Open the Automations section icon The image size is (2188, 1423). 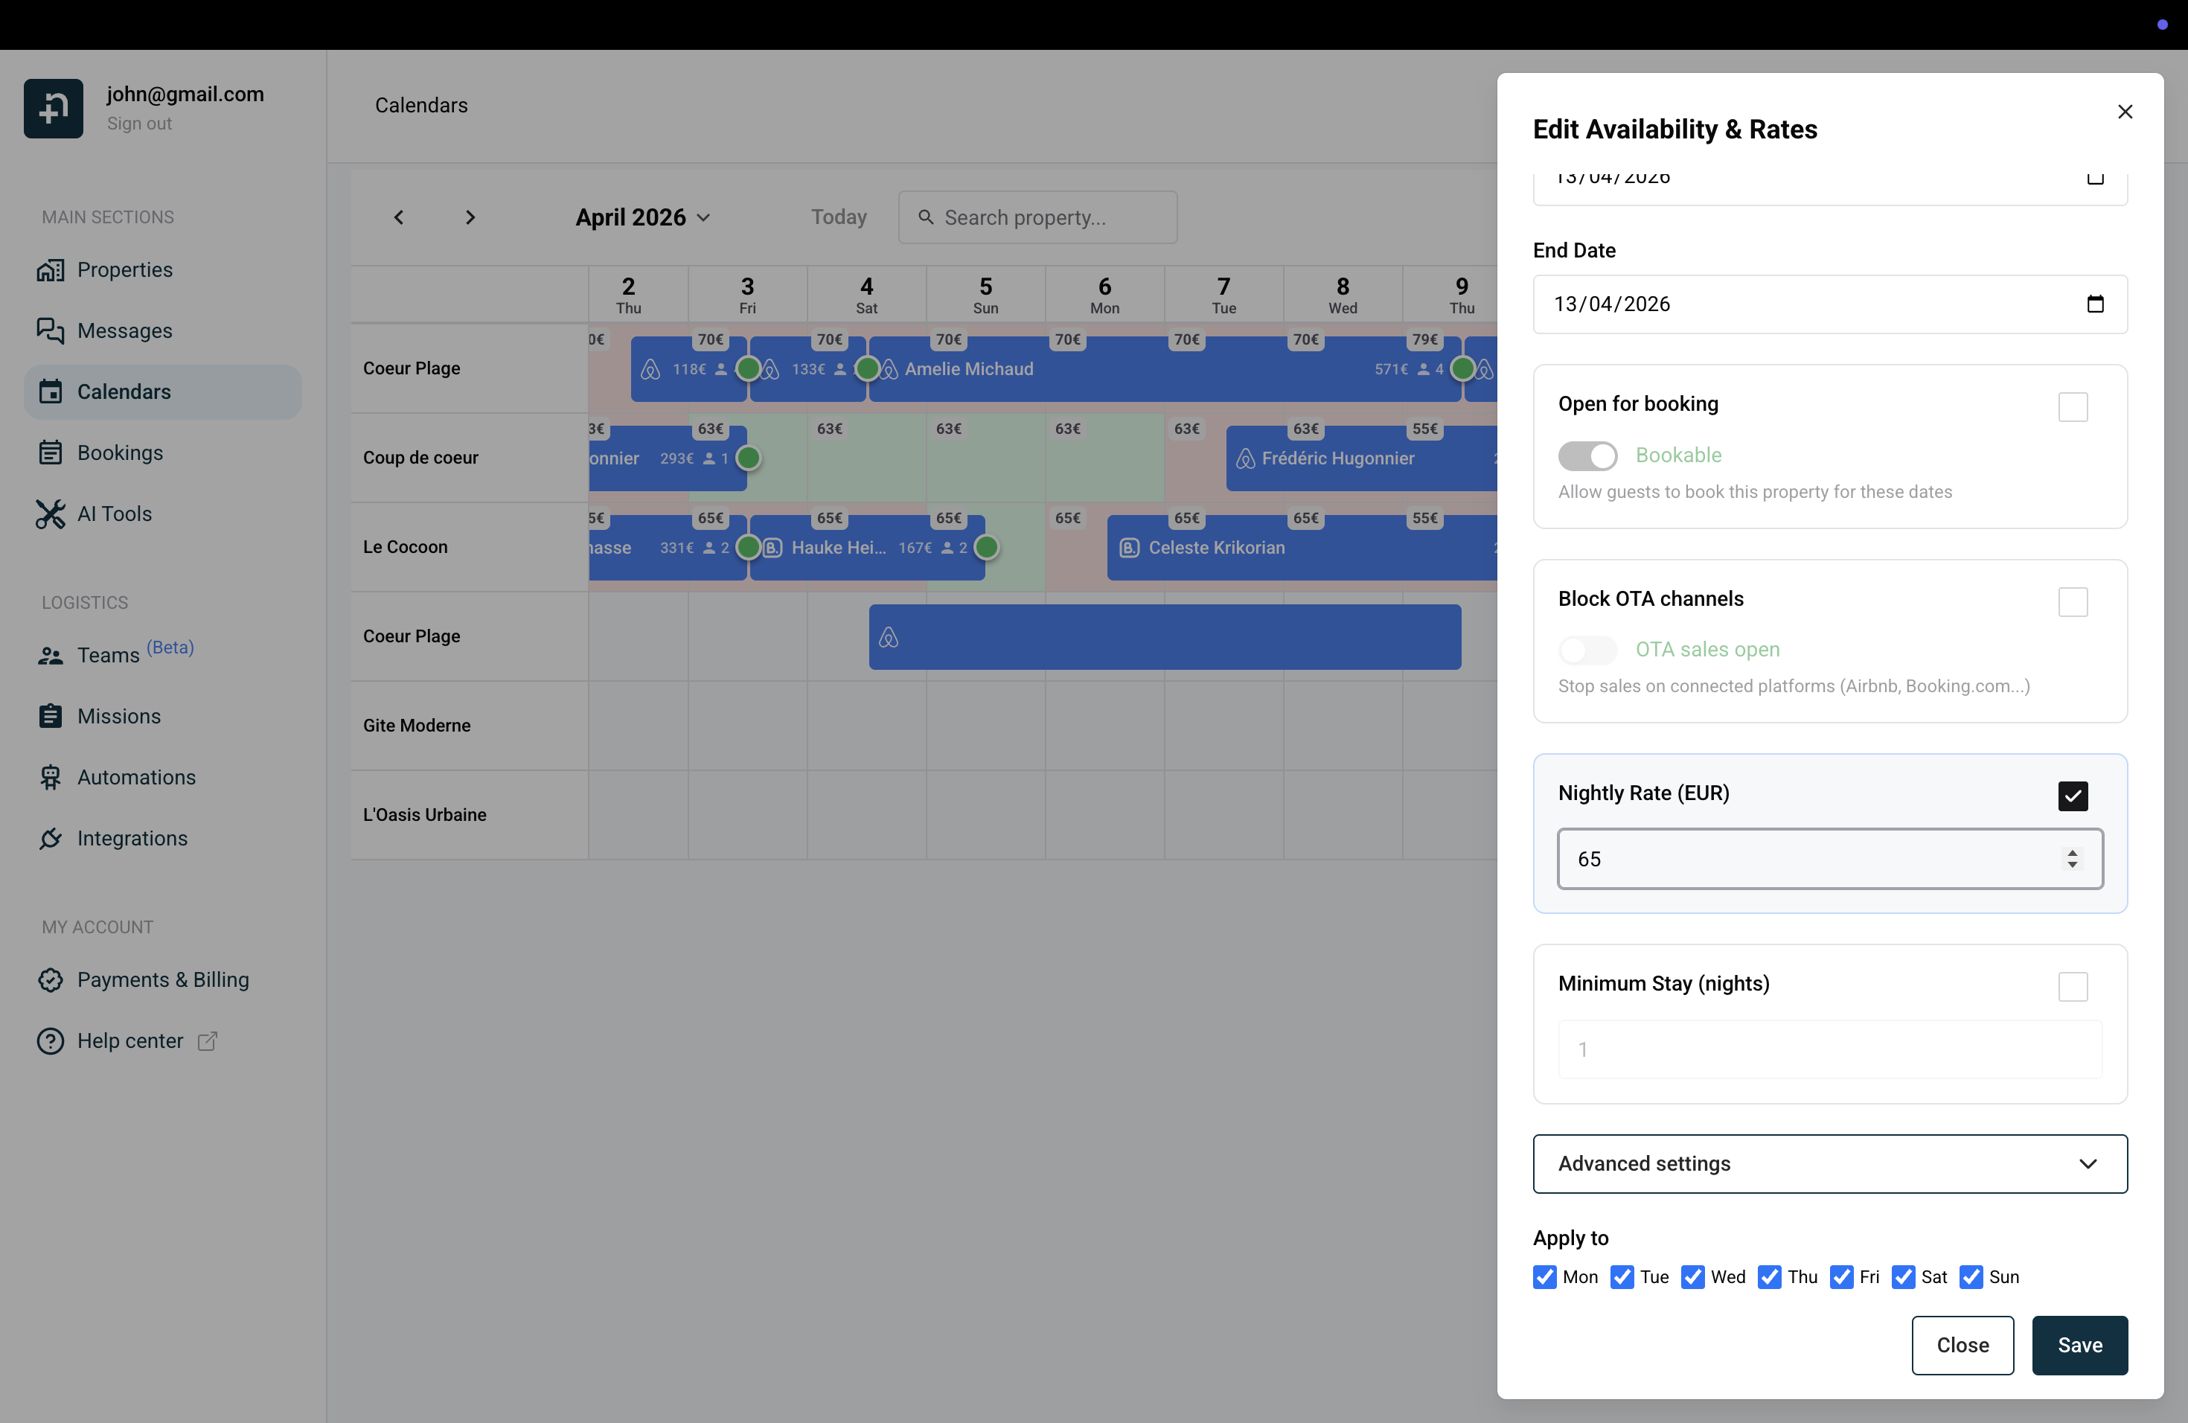51,777
